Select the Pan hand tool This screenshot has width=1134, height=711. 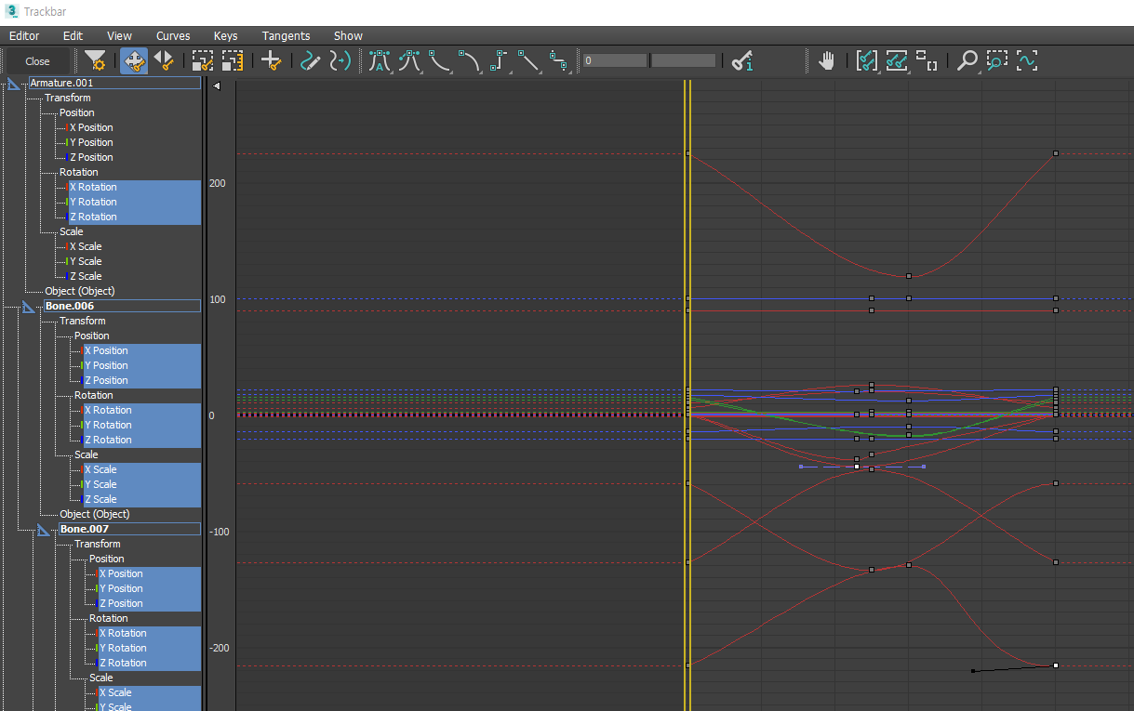click(826, 61)
